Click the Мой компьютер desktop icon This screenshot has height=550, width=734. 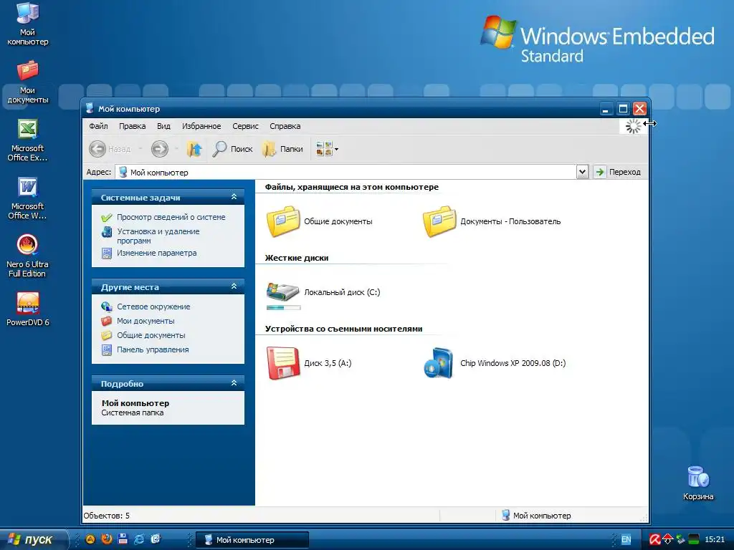pyautogui.click(x=28, y=24)
